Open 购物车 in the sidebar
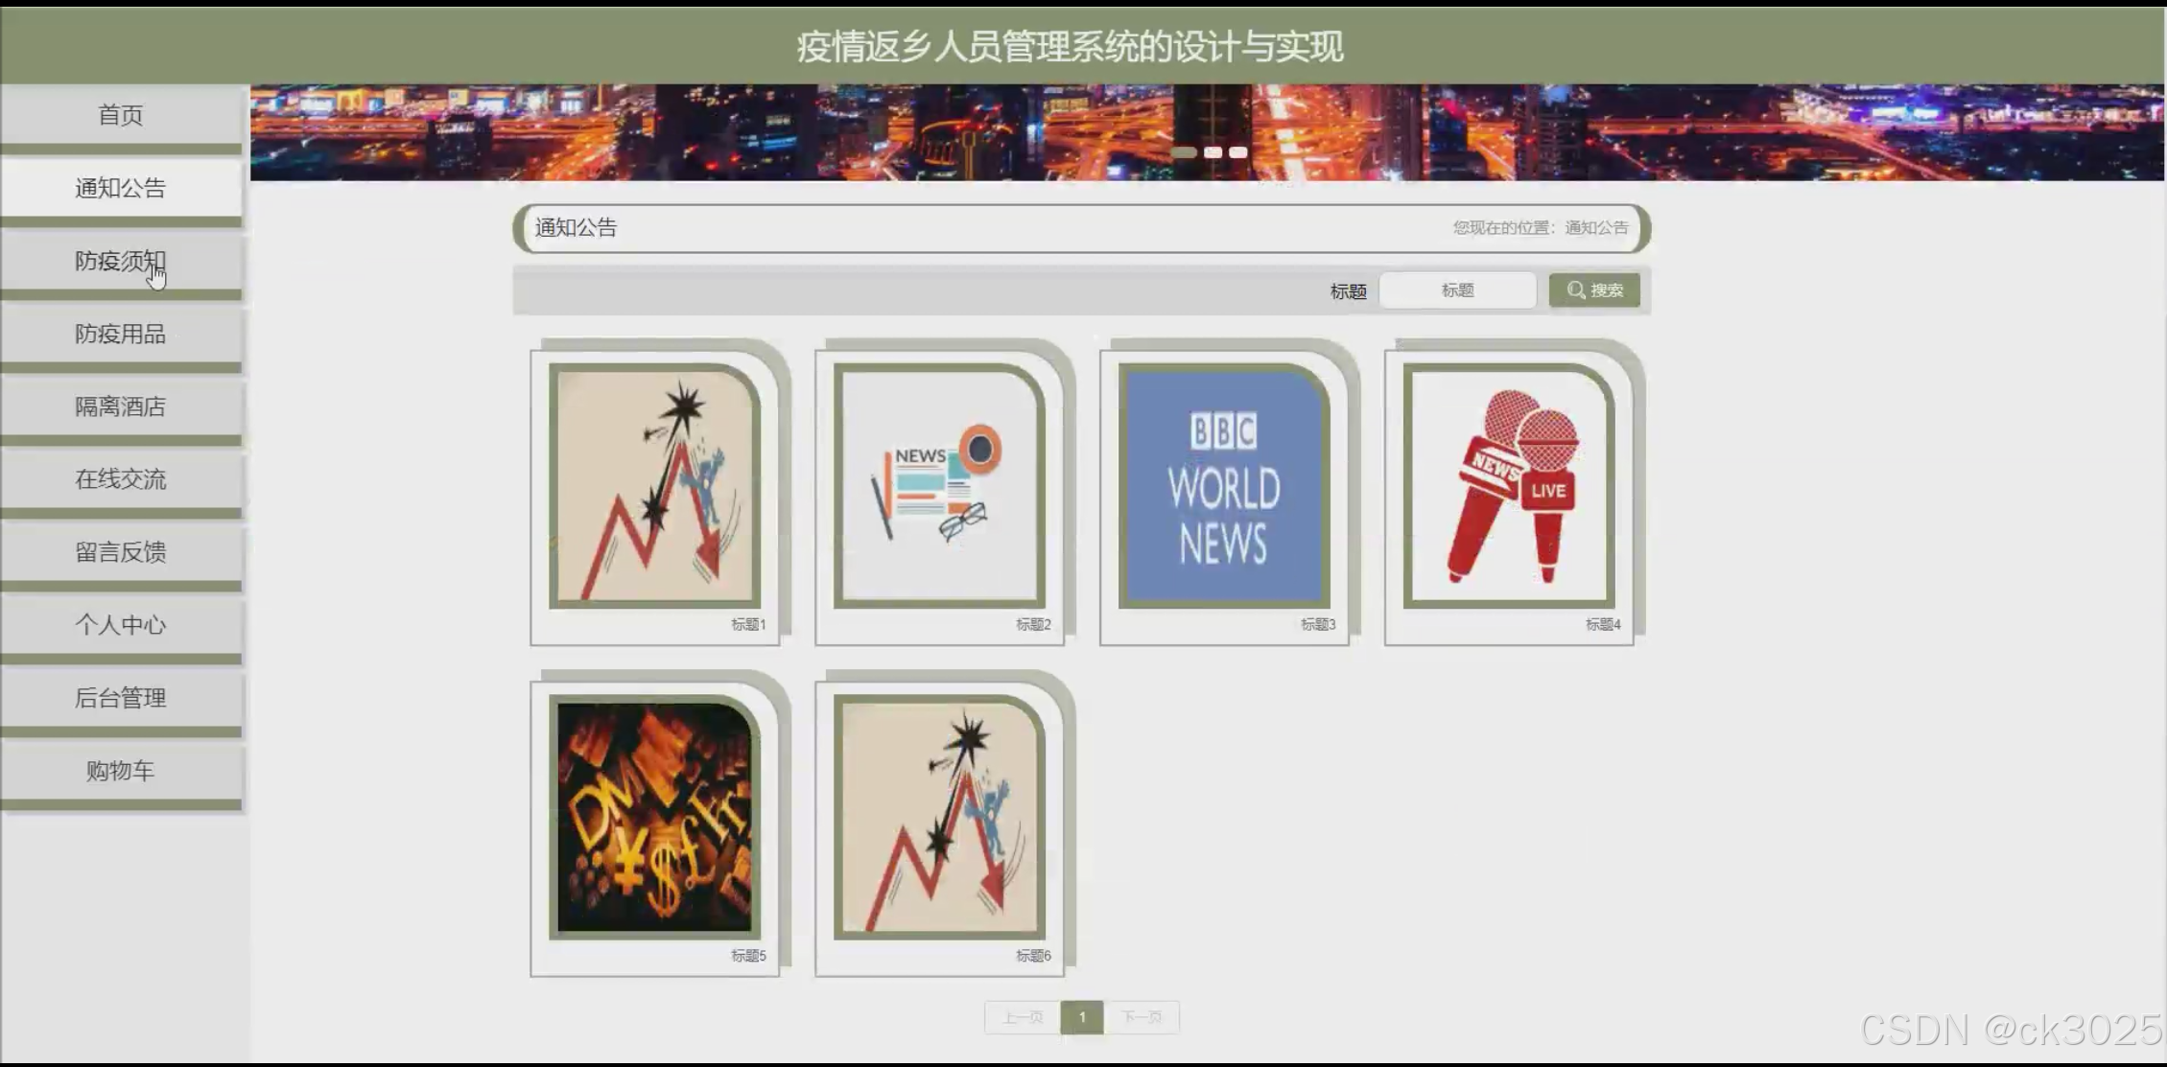 coord(121,771)
